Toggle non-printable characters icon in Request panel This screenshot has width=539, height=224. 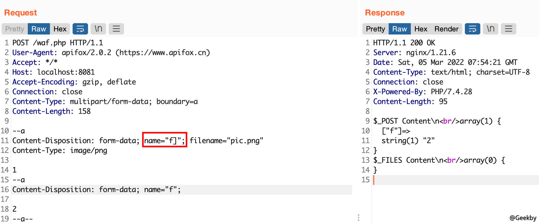tap(98, 29)
